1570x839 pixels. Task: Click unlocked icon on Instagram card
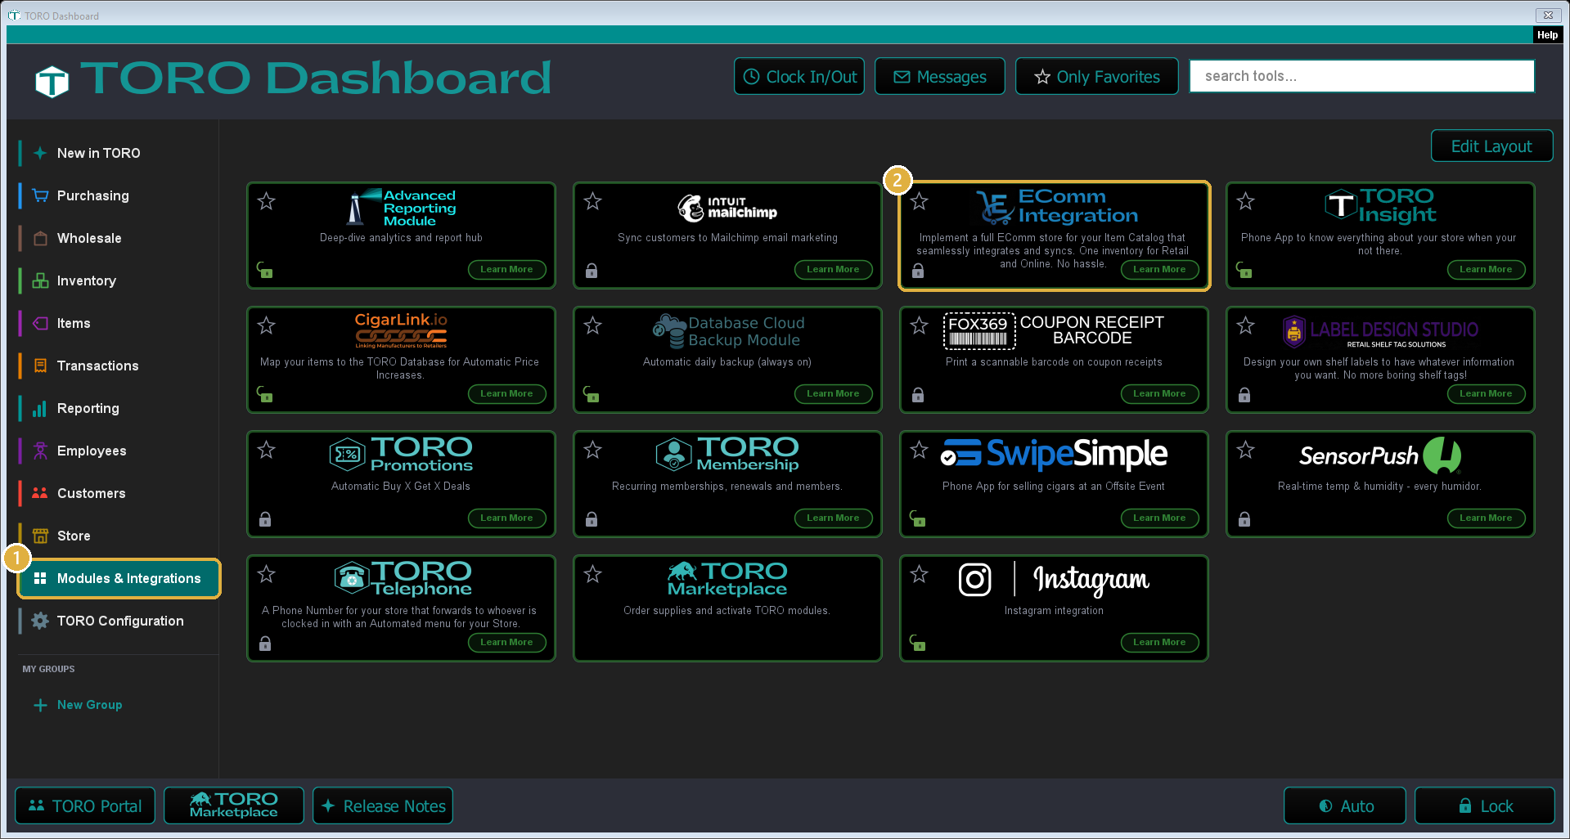918,643
